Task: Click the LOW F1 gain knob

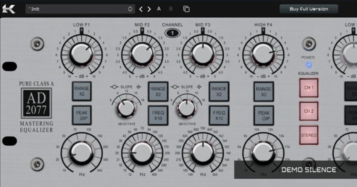Action: pos(82,54)
